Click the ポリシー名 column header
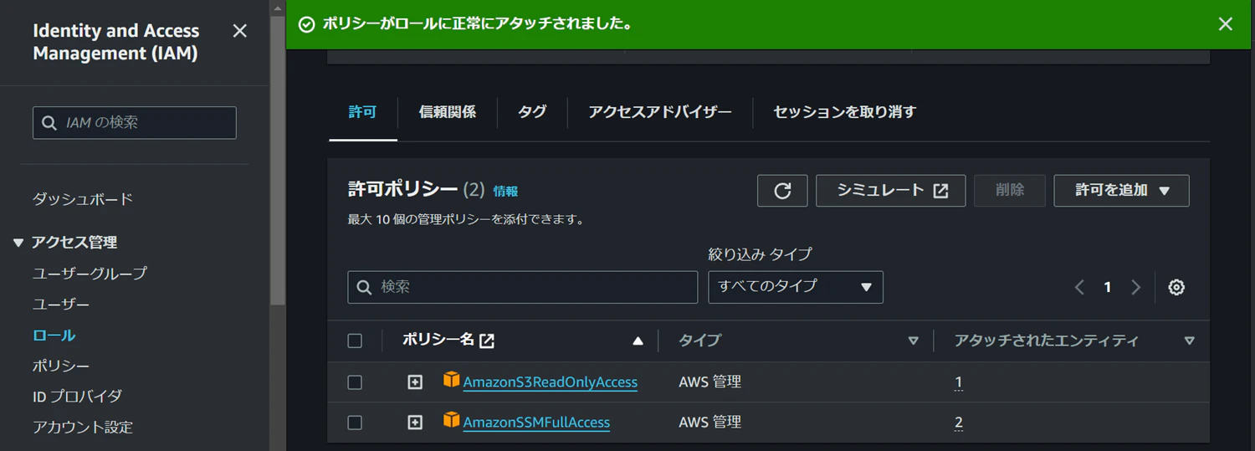The width and height of the screenshot is (1255, 451). [438, 340]
